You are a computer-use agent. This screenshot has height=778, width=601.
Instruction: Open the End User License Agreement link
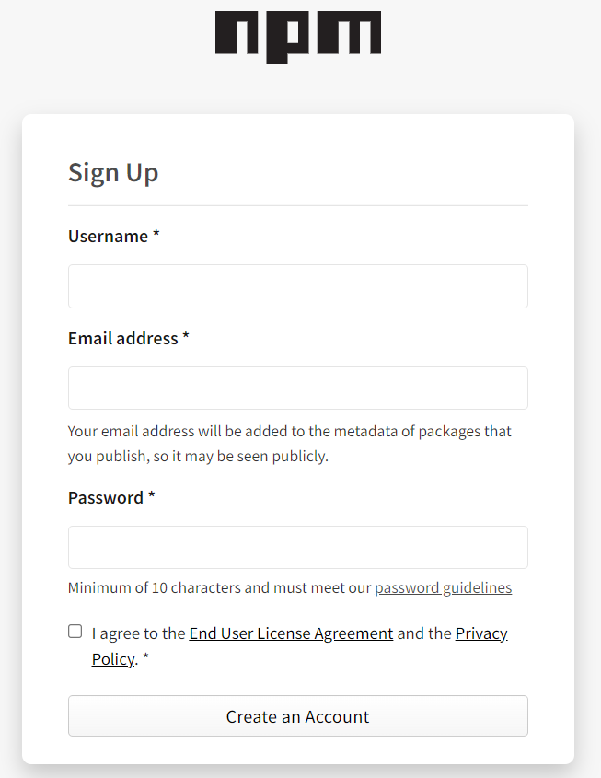coord(291,633)
